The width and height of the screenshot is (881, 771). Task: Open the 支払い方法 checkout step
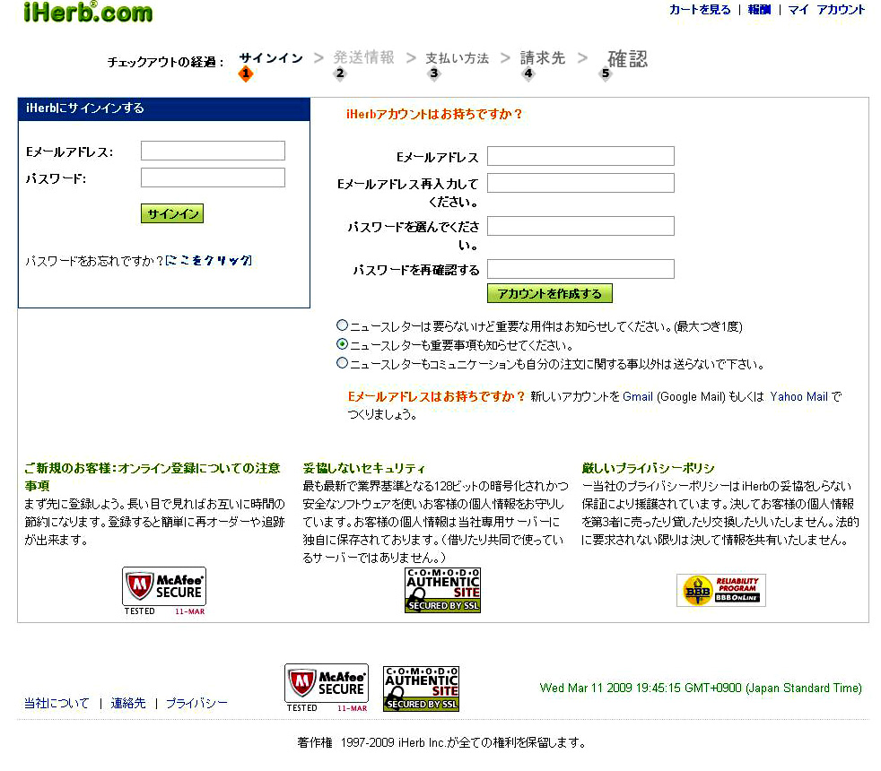[457, 58]
